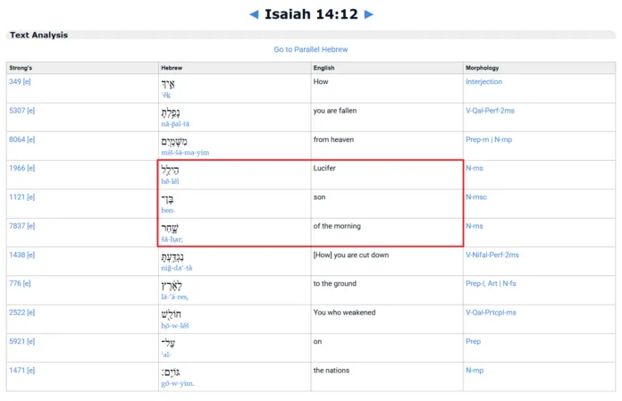Click the transliteration hê-lêl link
The height and width of the screenshot is (401, 622).
point(170,181)
